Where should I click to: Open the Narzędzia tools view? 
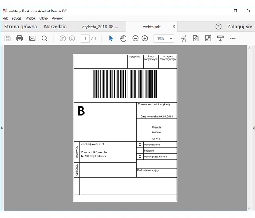click(55, 27)
